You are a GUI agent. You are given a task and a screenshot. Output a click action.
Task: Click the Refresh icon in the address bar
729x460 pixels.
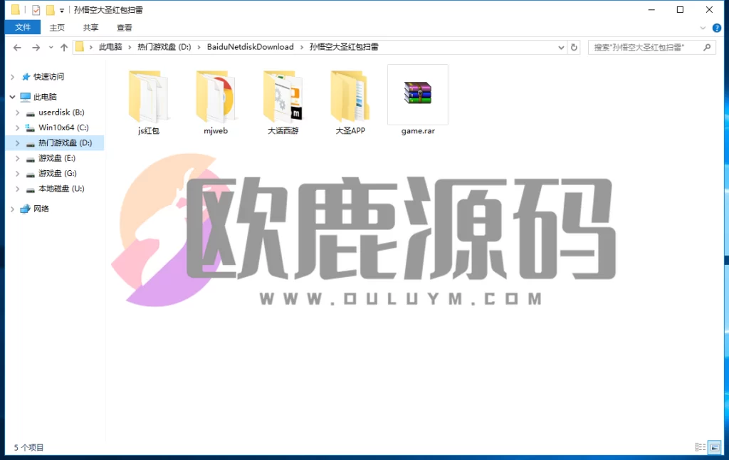pos(574,47)
